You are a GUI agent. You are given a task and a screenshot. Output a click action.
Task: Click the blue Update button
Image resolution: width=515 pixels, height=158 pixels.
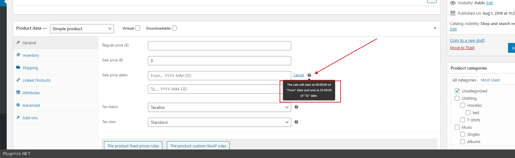[511, 48]
